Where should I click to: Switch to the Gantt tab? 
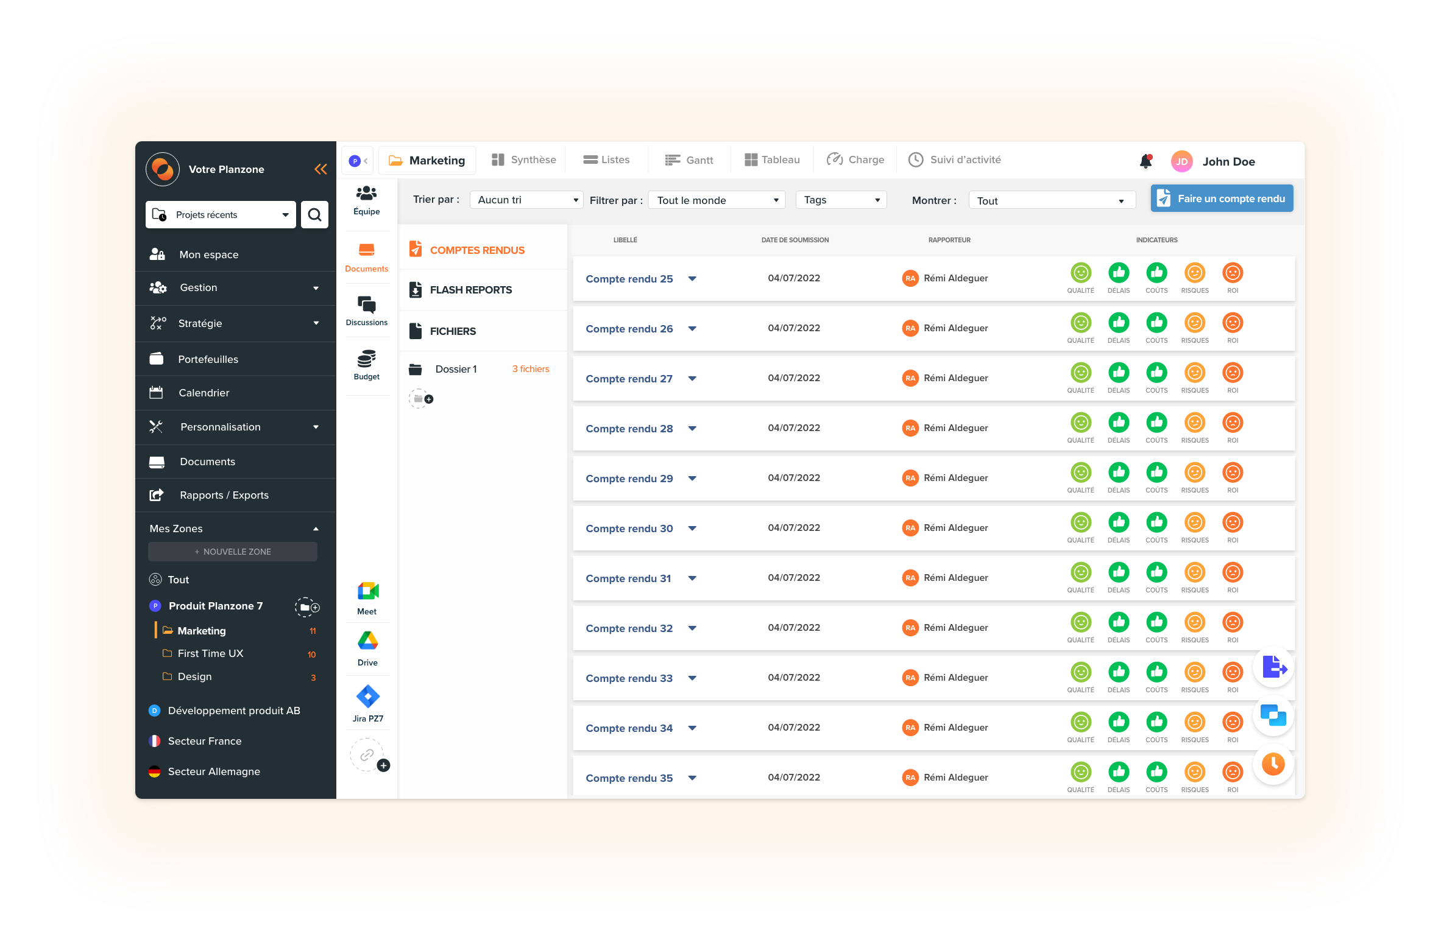click(x=689, y=160)
